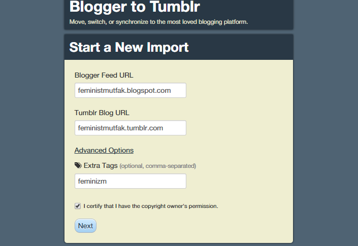Screen dimensions: 358x246
Task: Click the "Tumblr Blog URL" label
Action: click(x=102, y=113)
